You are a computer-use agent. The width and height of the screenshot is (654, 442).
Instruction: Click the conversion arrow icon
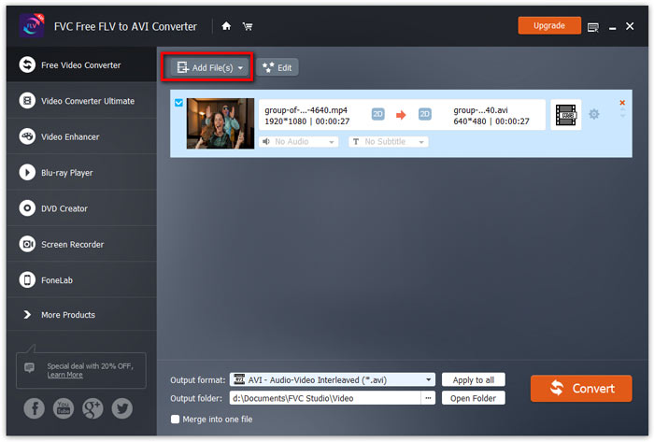pyautogui.click(x=401, y=115)
